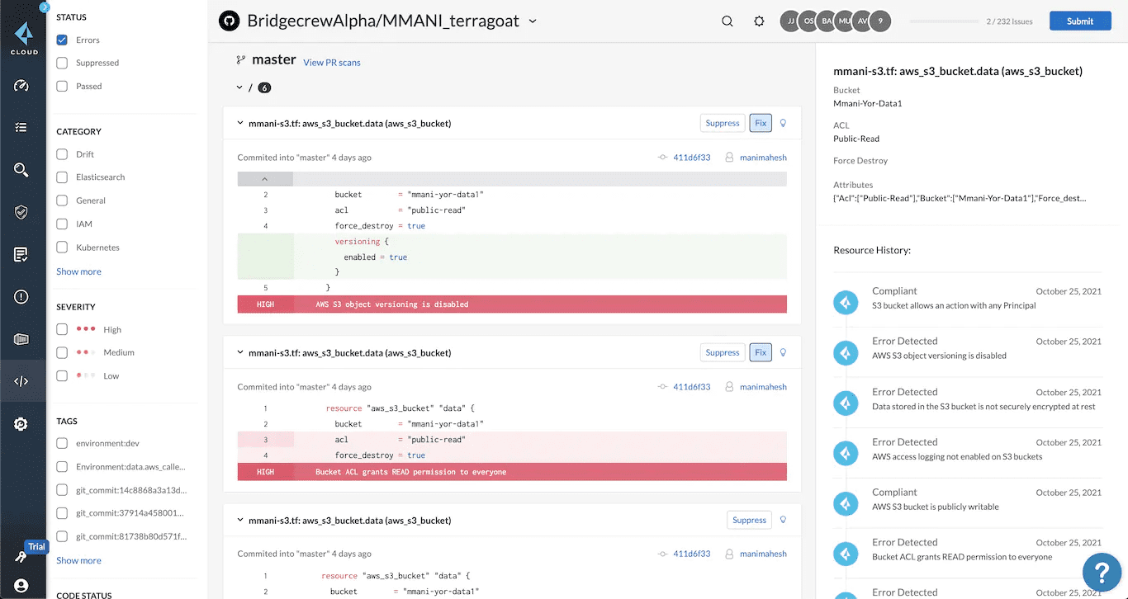Open the stacked resources icon in sidebar
1128x599 pixels.
coord(21,339)
